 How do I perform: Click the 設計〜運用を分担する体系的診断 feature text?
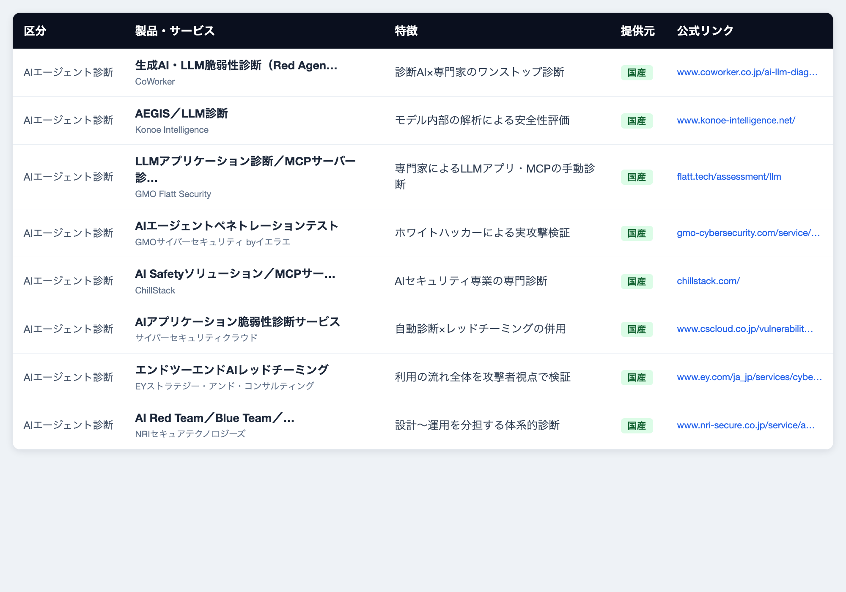477,425
